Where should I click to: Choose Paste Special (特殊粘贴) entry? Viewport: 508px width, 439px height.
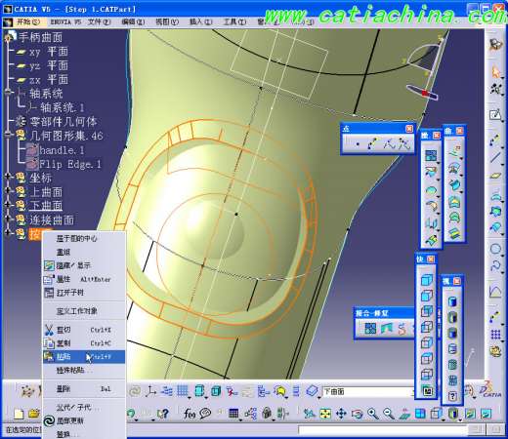pos(84,370)
